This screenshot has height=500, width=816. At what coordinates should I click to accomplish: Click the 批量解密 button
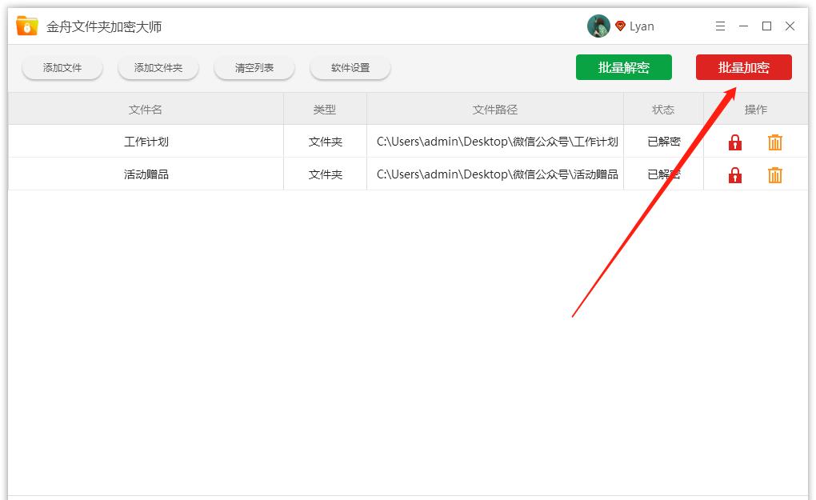624,67
